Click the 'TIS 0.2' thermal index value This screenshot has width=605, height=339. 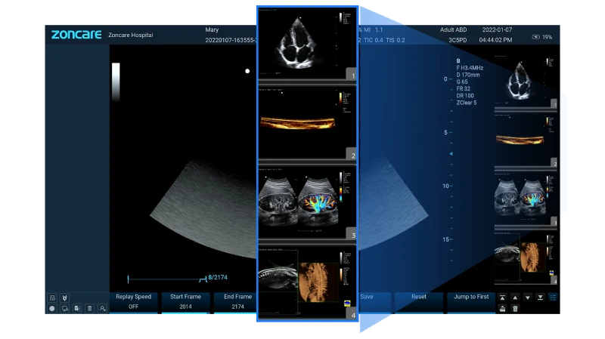(x=396, y=40)
